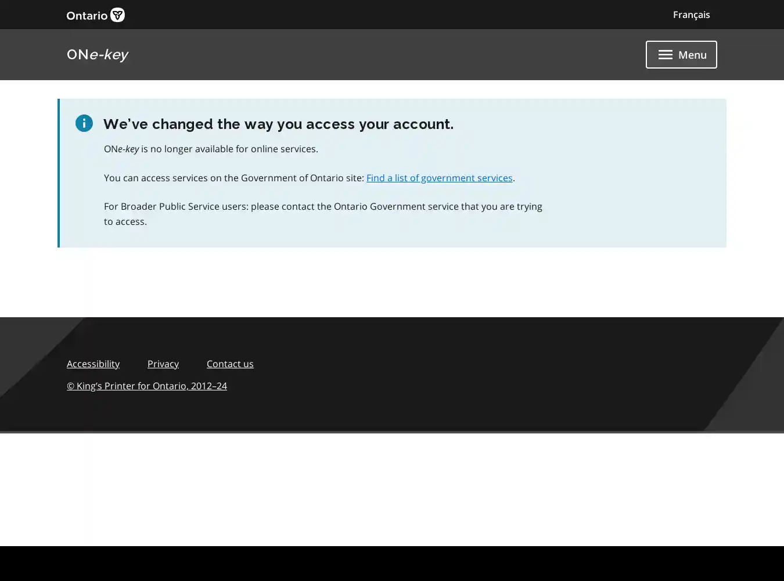The height and width of the screenshot is (581, 784).
Task: Open the Accessibility footer link
Action: tap(93, 364)
